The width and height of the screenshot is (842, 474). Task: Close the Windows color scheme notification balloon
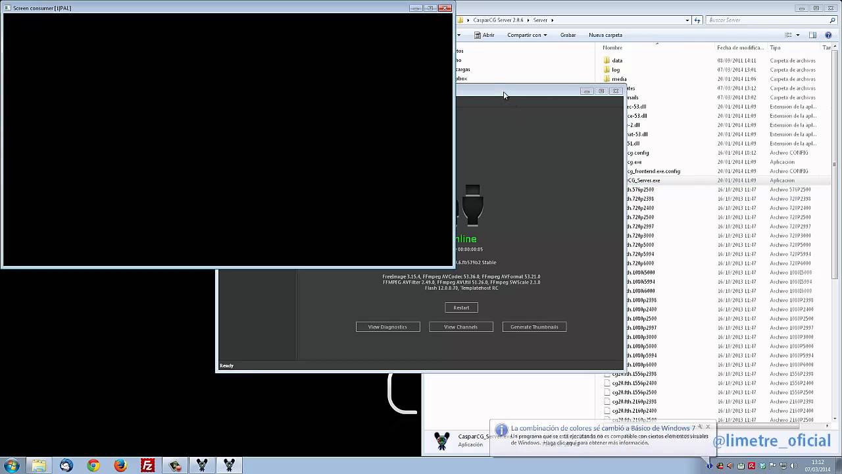click(x=708, y=427)
